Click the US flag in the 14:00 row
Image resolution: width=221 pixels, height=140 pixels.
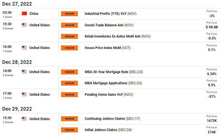[24, 72]
